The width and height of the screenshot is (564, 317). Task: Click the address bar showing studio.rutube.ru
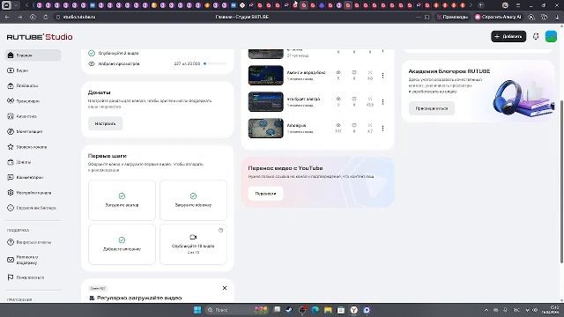coord(79,17)
